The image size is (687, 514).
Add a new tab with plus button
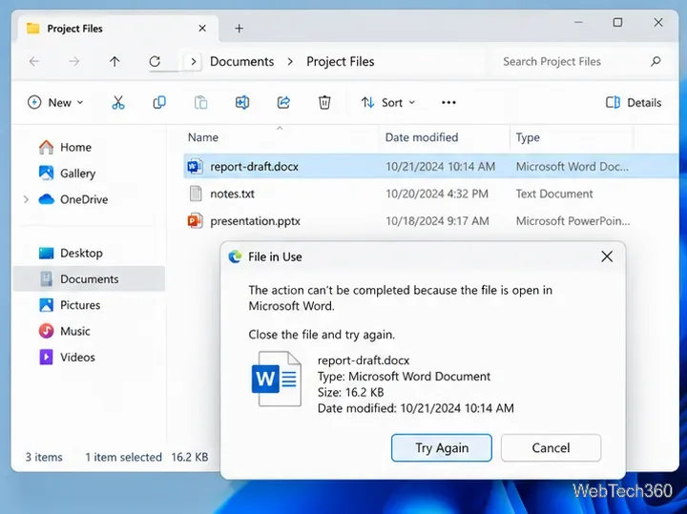click(239, 29)
